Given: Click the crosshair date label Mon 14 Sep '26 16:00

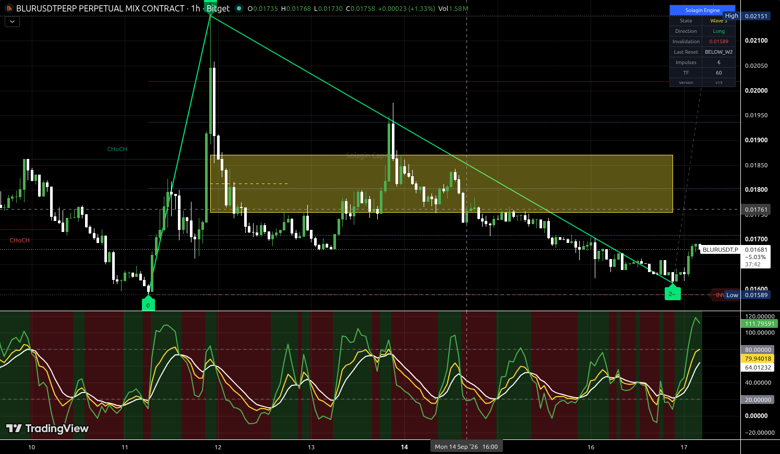Looking at the screenshot, I should point(466,446).
